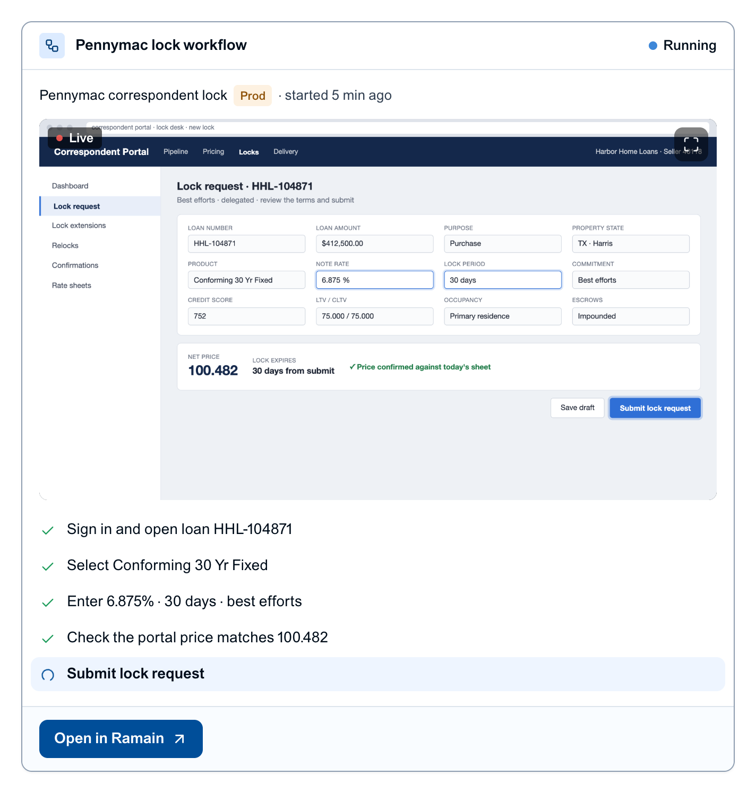
Task: Click the Harbor Home Loans seller account label
Action: click(648, 152)
